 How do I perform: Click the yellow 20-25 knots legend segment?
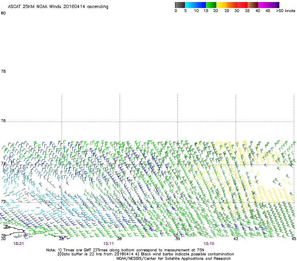click(x=222, y=5)
